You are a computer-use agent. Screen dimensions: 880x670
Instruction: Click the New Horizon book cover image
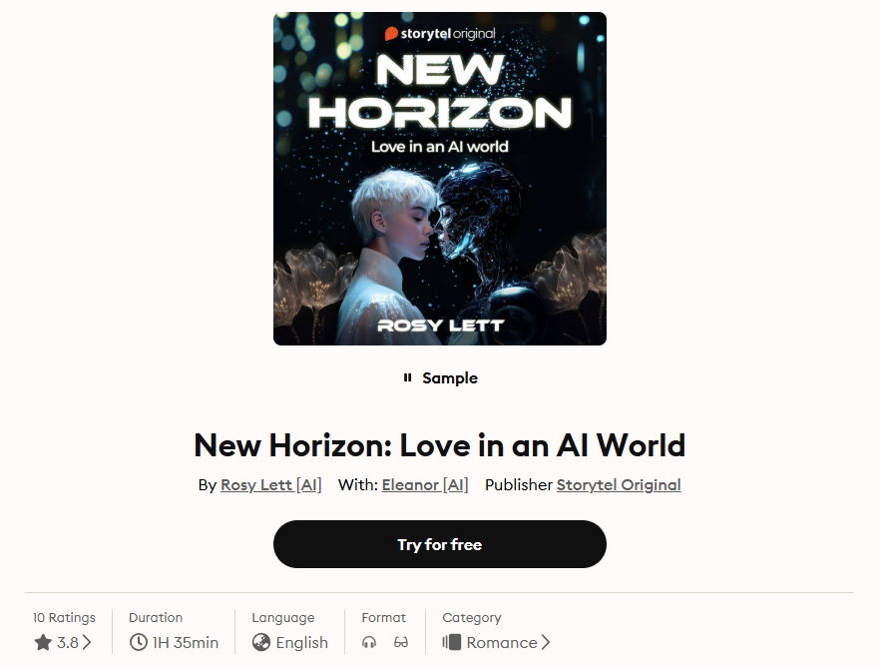coord(440,179)
